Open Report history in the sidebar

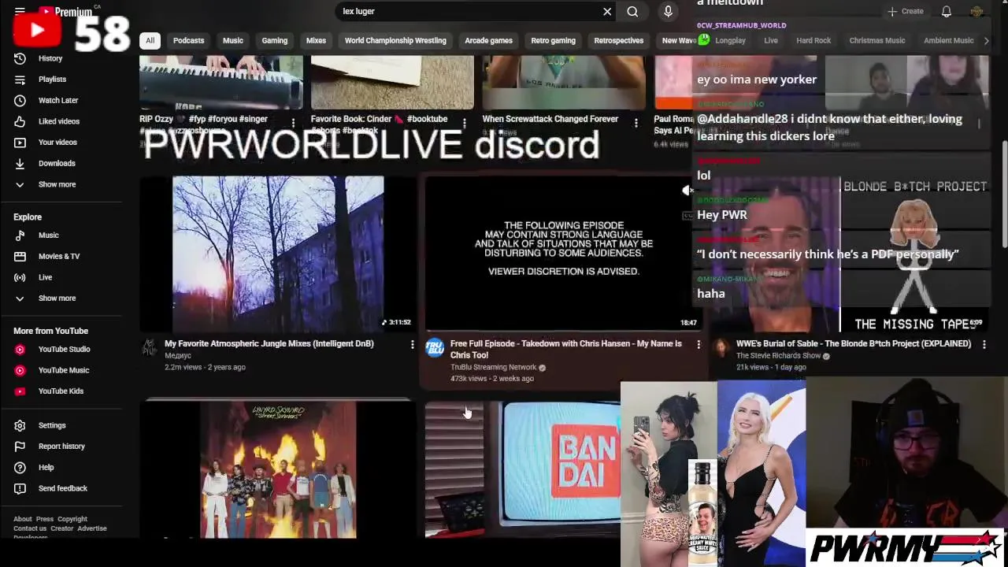click(63, 447)
